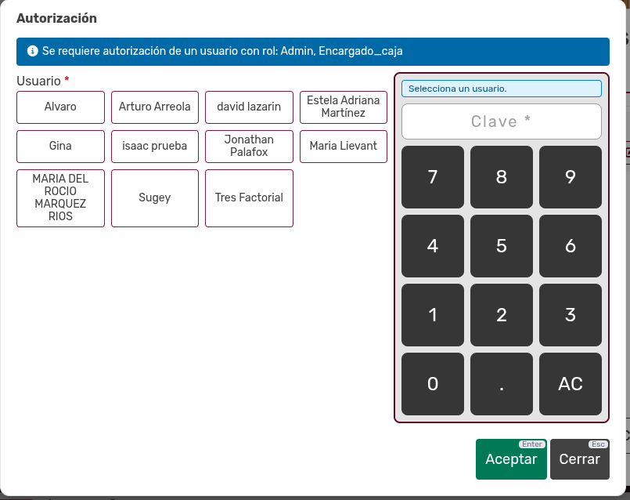Choose MARIA DEL ROCIO MARQUEZ RIOS
The image size is (630, 500).
coord(61,198)
